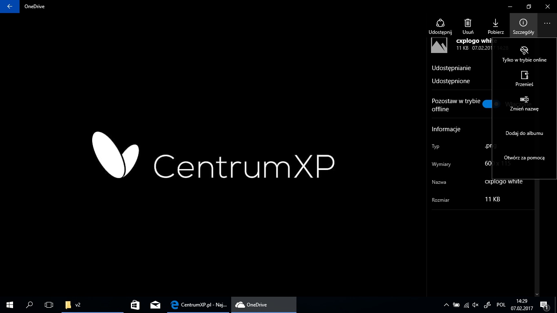Click the Typ label in Informacje
Image resolution: width=557 pixels, height=313 pixels.
tap(435, 146)
